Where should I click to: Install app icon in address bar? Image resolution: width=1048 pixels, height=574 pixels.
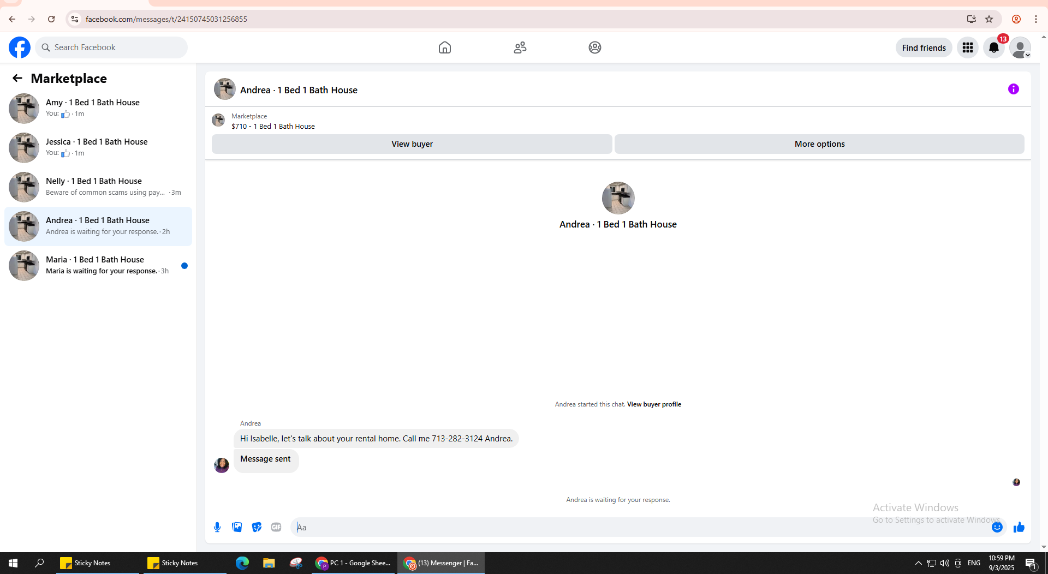tap(972, 19)
